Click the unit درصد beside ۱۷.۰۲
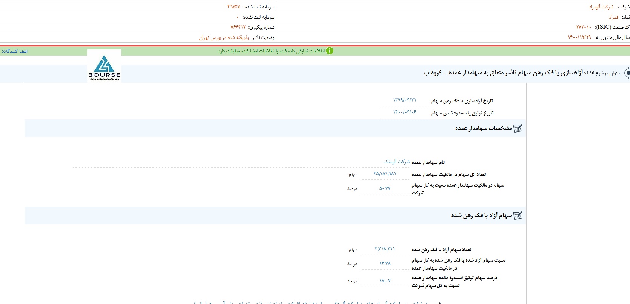 (352, 281)
